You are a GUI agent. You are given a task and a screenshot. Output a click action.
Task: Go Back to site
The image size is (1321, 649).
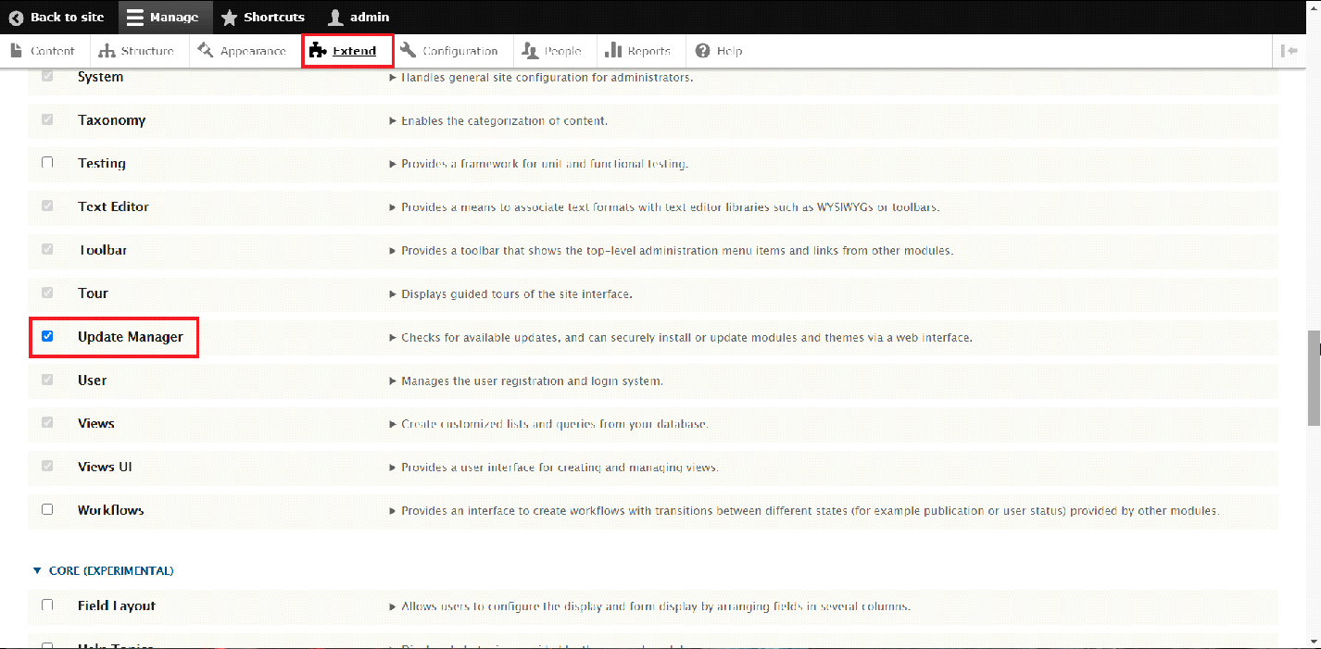point(57,17)
